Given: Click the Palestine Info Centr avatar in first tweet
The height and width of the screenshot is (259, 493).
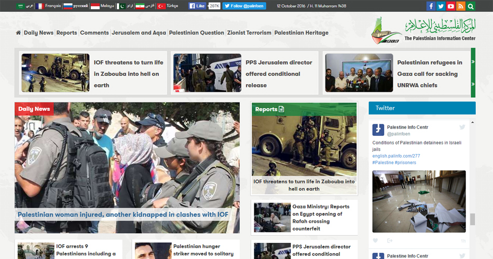Looking at the screenshot, I should [378, 130].
